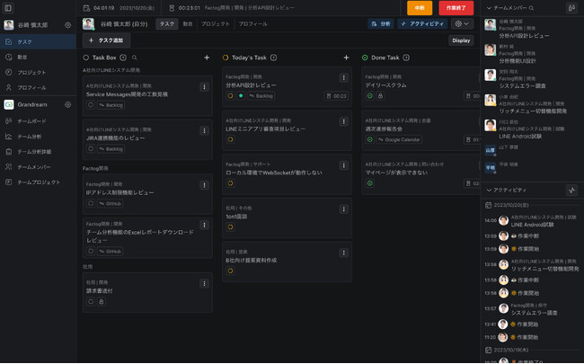584x364 pixels.
Task: Click the search icon beside Task Box
Action: click(x=135, y=58)
